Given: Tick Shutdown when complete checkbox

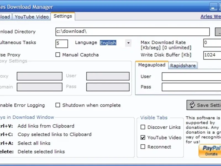Looking at the screenshot, I should pos(58,105).
